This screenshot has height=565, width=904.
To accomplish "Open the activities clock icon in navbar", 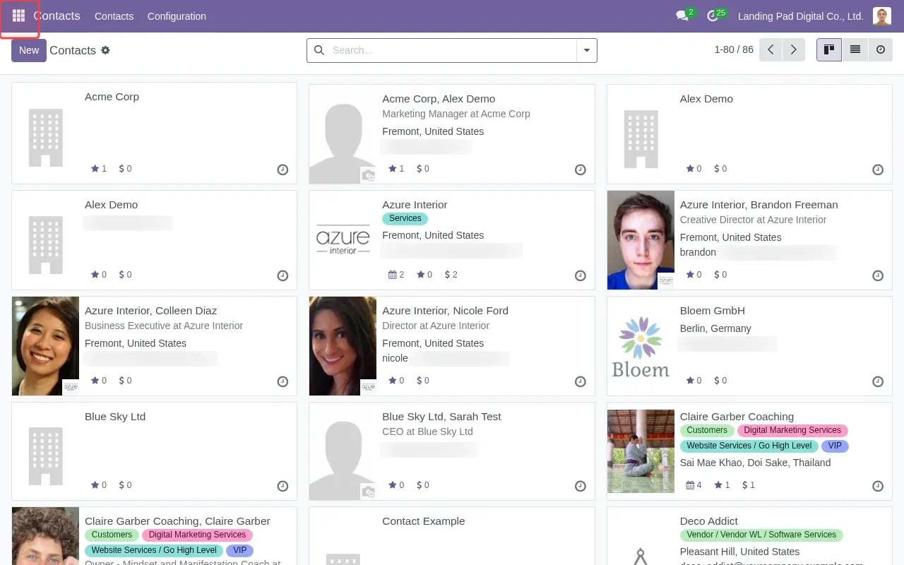I will 713,16.
